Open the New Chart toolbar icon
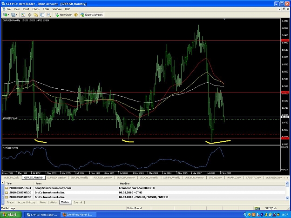This screenshot has height=218, width=291. pyautogui.click(x=5, y=15)
